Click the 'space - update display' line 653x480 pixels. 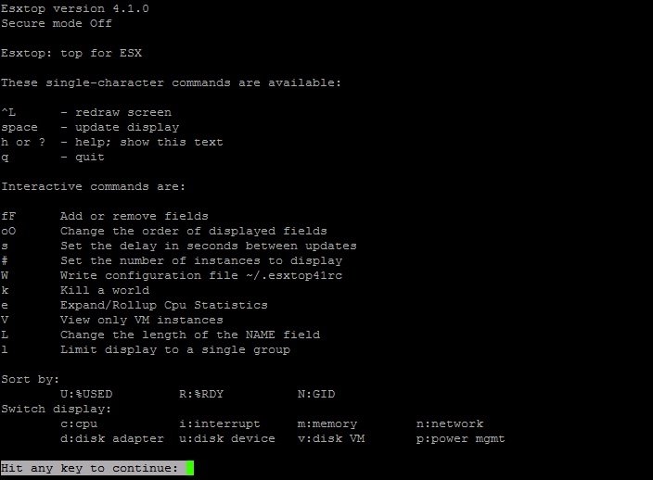coord(90,127)
